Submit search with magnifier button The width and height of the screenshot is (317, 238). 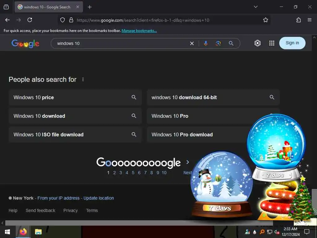click(x=231, y=43)
